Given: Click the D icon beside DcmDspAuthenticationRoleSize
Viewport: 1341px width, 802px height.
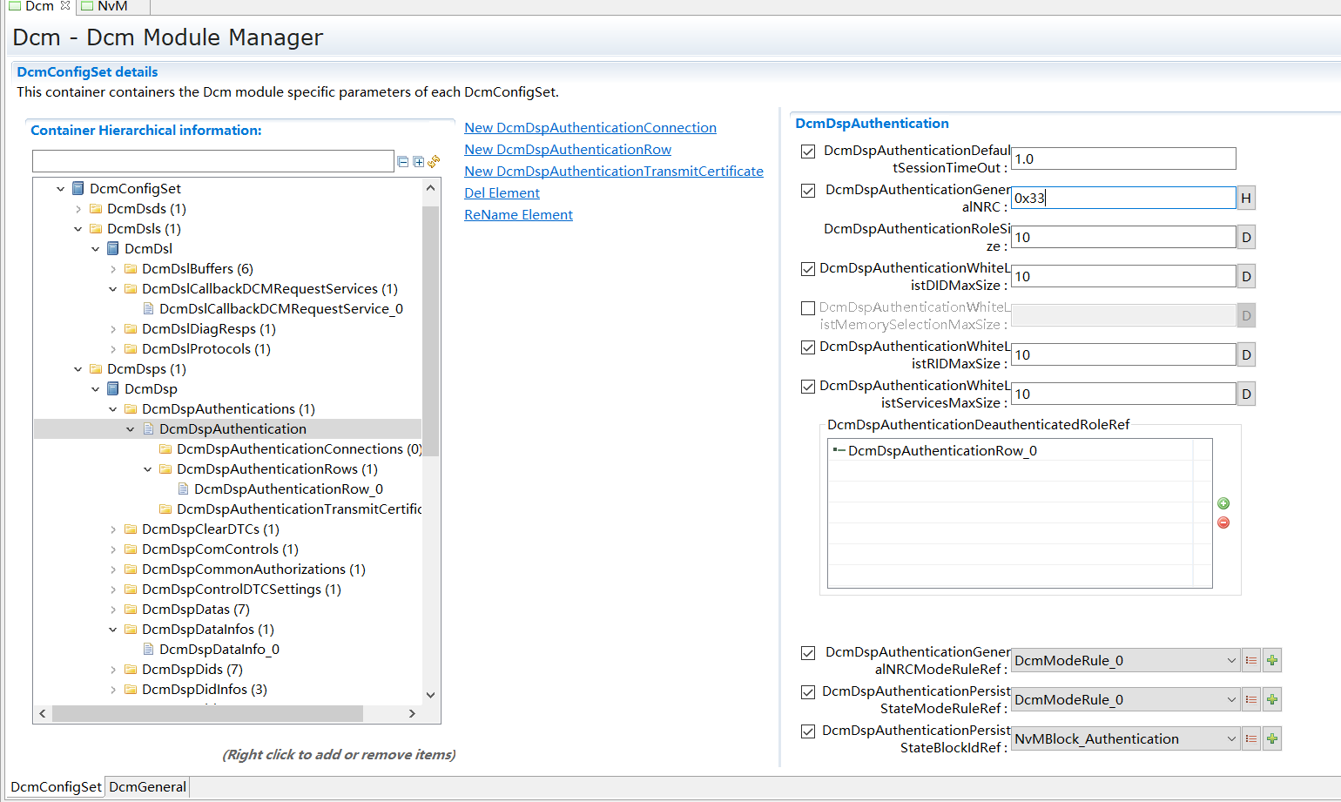Looking at the screenshot, I should pyautogui.click(x=1245, y=237).
